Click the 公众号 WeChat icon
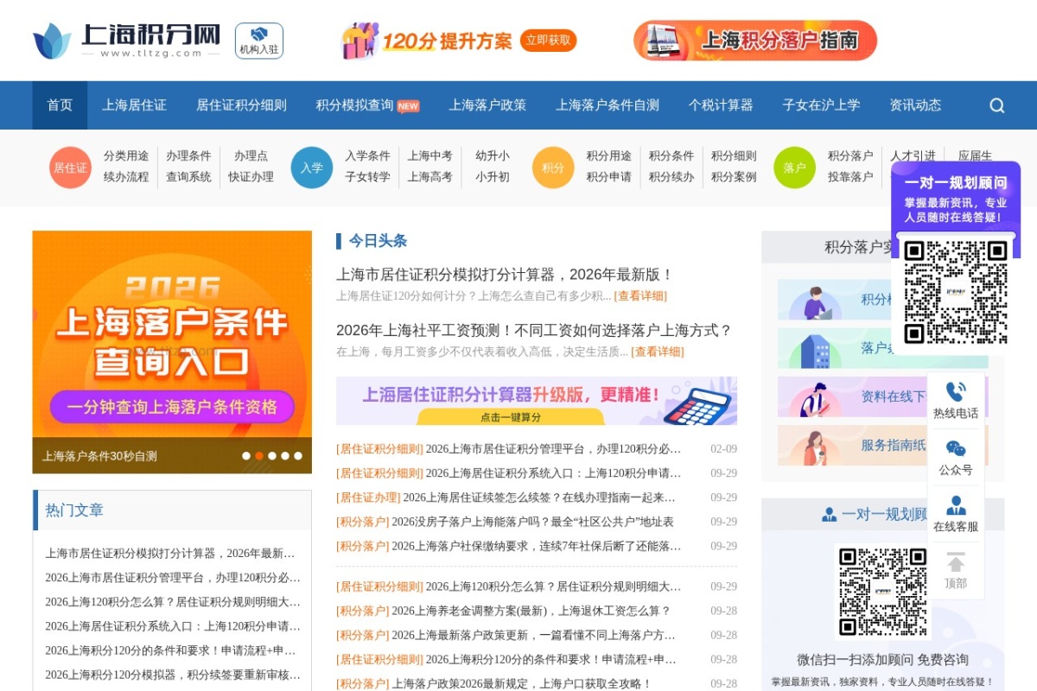Image resolution: width=1037 pixels, height=691 pixels. click(956, 449)
